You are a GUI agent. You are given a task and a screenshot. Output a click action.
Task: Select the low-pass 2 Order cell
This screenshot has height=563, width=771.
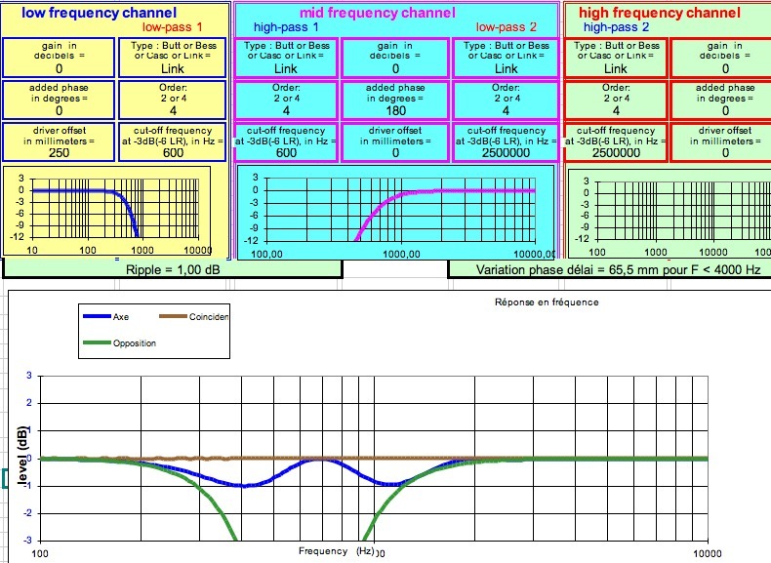coord(506,100)
